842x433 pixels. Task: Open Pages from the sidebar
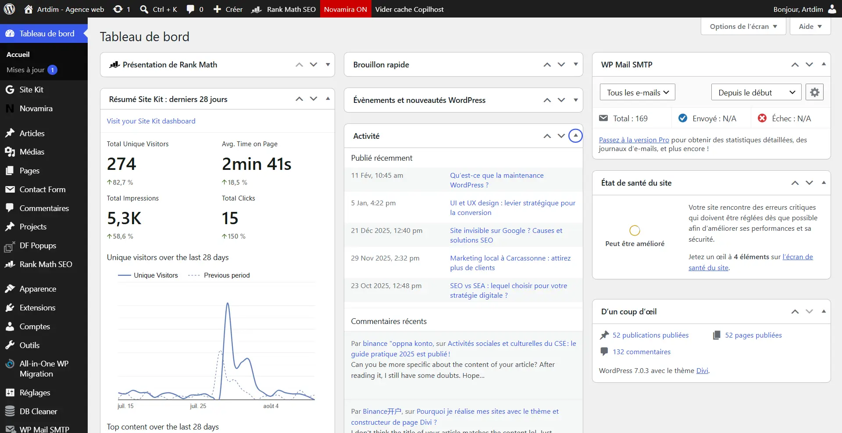click(44, 171)
